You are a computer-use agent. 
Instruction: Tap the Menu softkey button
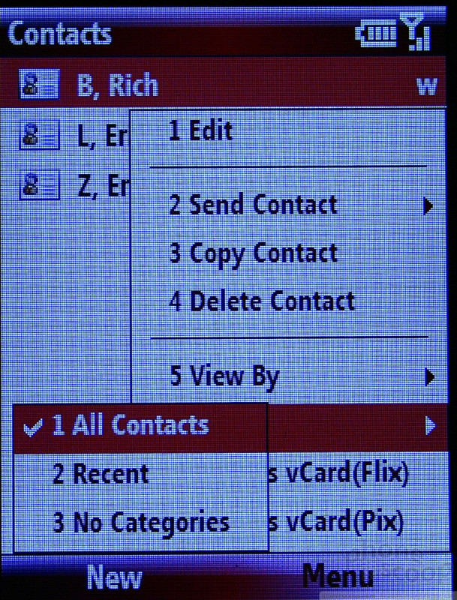pos(338,576)
